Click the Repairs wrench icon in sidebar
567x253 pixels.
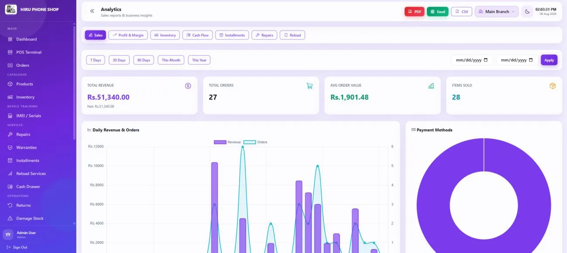pyautogui.click(x=10, y=135)
